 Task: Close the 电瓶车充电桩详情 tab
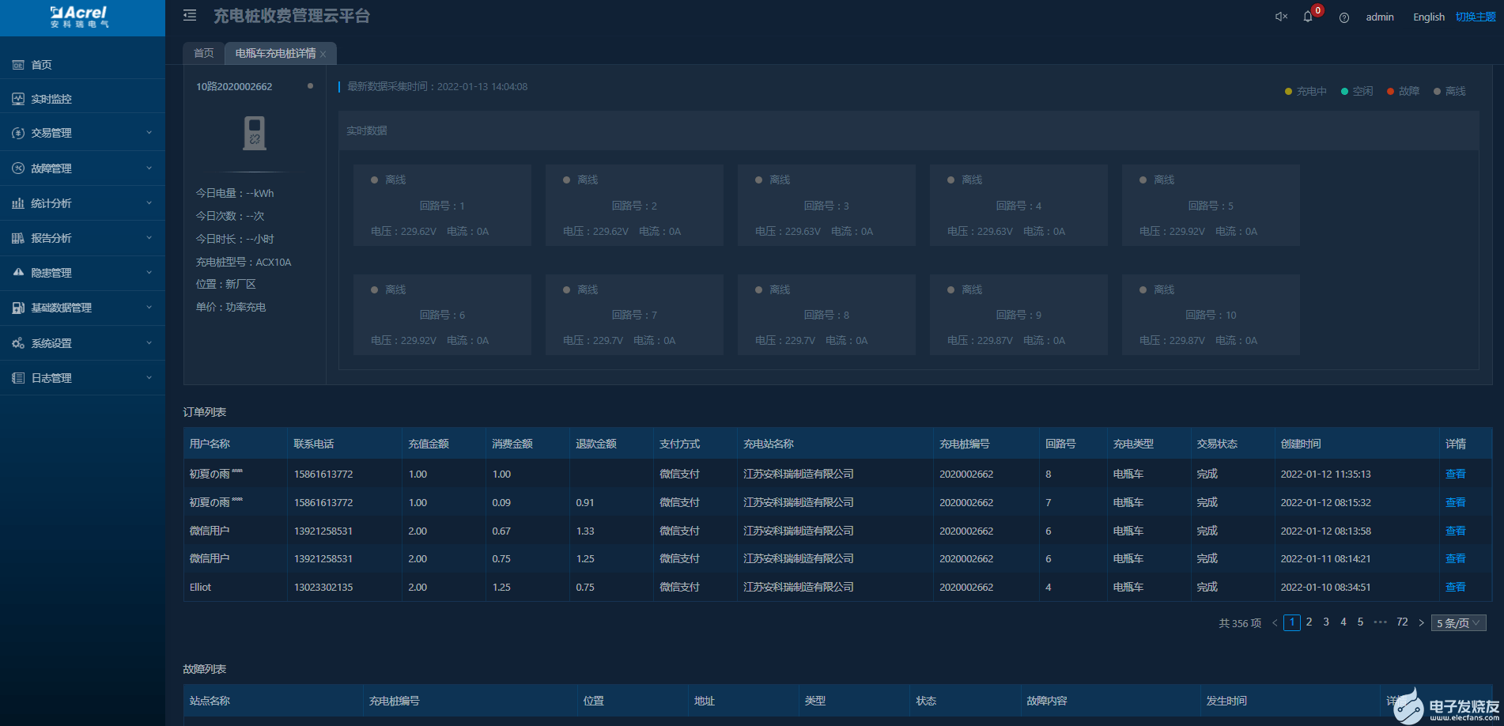pos(323,54)
